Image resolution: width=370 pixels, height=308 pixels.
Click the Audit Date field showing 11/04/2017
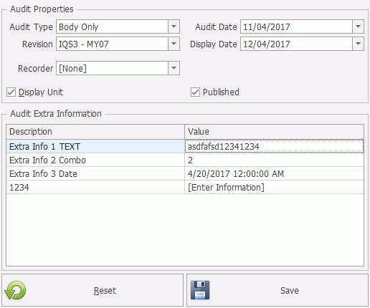296,27
